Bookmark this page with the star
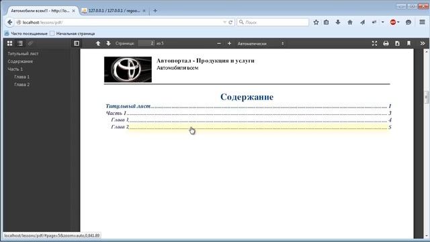Image resolution: width=430 pixels, height=242 pixels. tap(316, 22)
